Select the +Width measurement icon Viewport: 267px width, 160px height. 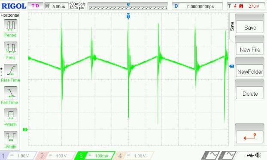[11, 115]
